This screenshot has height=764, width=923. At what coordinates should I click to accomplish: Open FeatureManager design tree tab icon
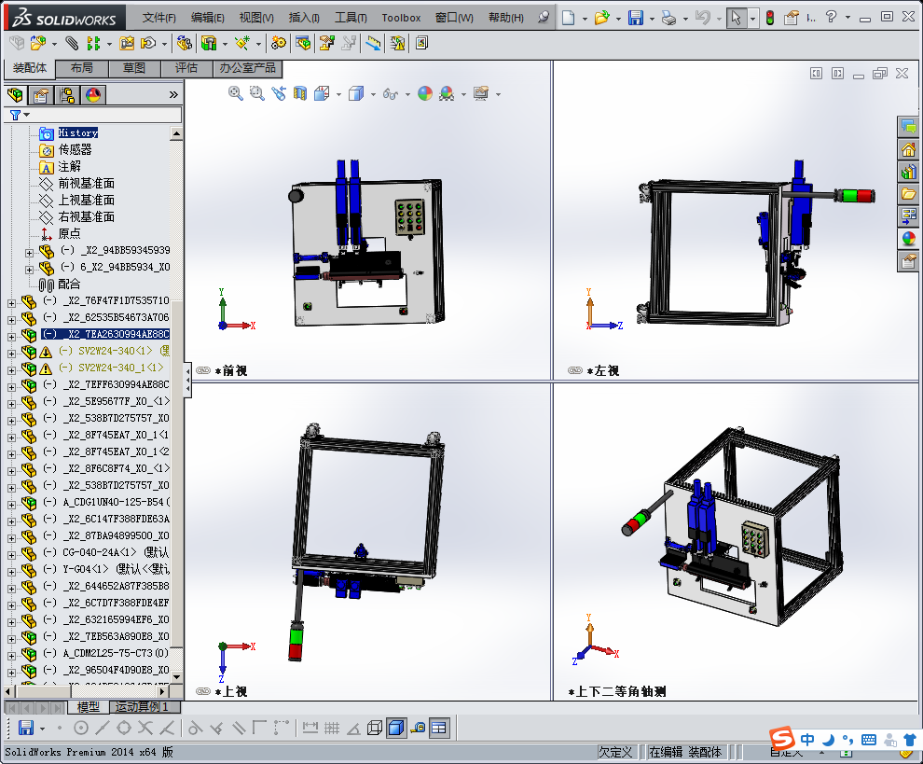pyautogui.click(x=15, y=95)
